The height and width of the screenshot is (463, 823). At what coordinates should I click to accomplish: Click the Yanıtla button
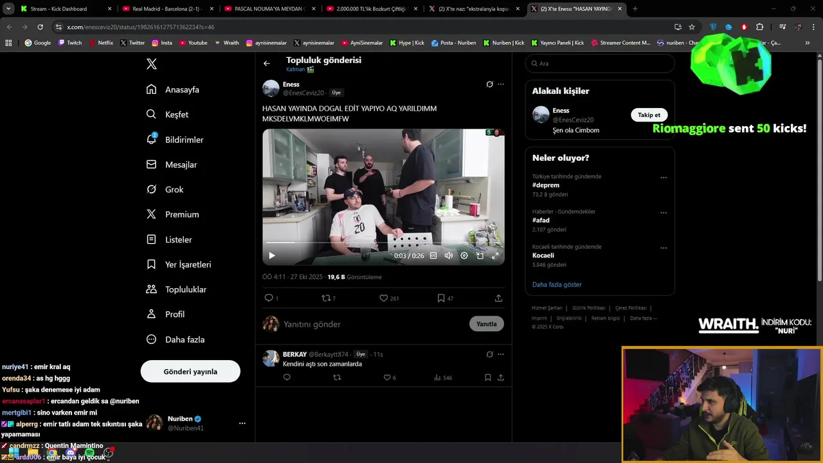pos(487,324)
